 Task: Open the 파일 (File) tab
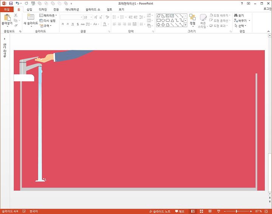[6, 9]
